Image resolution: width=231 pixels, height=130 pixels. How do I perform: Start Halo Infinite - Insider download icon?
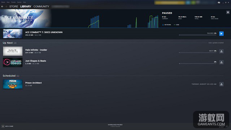point(221,51)
